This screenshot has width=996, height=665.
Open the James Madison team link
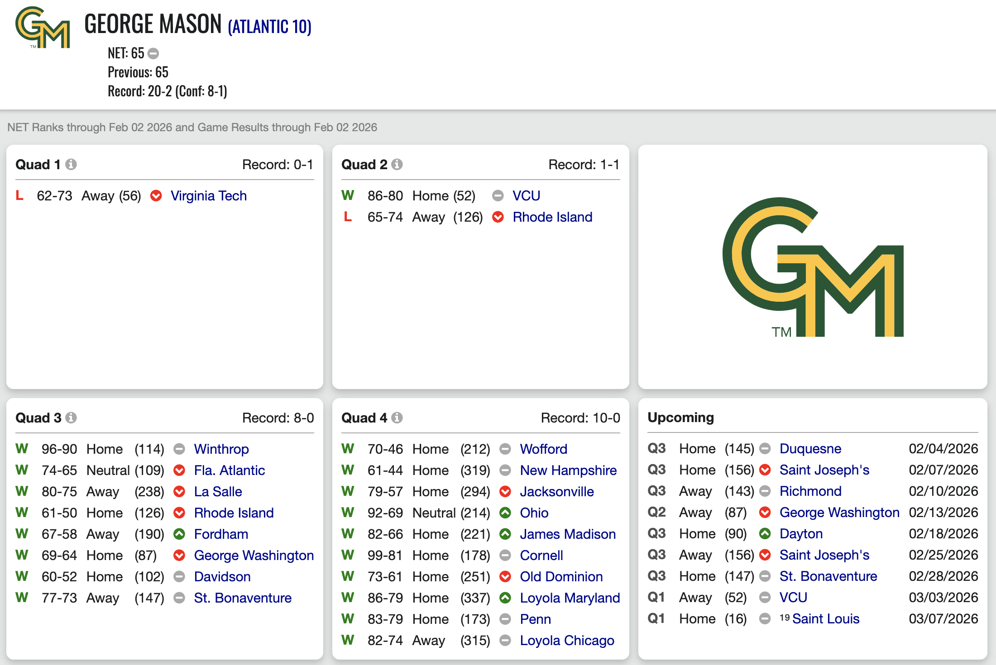coord(568,534)
